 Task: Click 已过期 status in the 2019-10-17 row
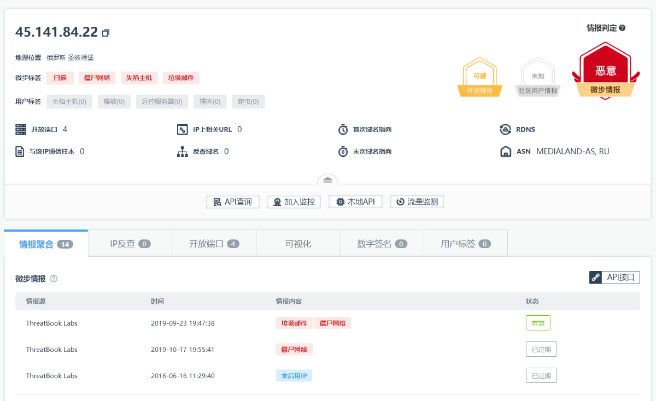click(541, 349)
